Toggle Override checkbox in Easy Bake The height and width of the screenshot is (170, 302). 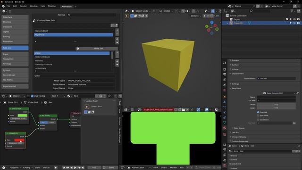258,112
